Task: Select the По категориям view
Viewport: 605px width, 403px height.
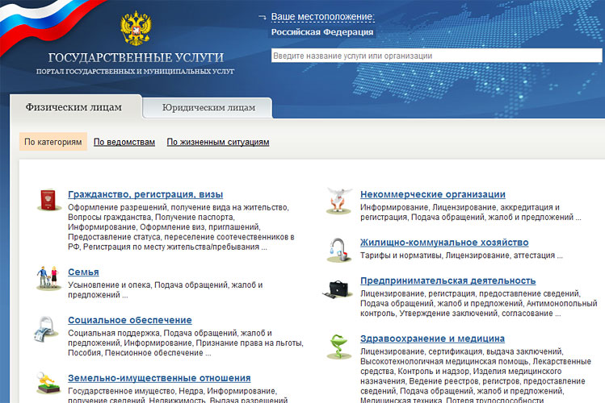Action: pos(53,142)
